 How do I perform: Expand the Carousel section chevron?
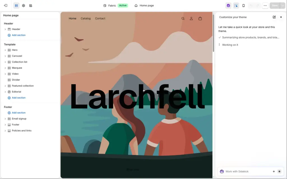pyautogui.click(x=5, y=56)
